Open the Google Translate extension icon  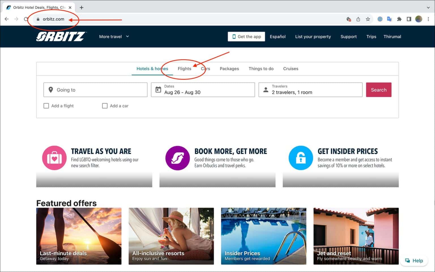coord(390,19)
